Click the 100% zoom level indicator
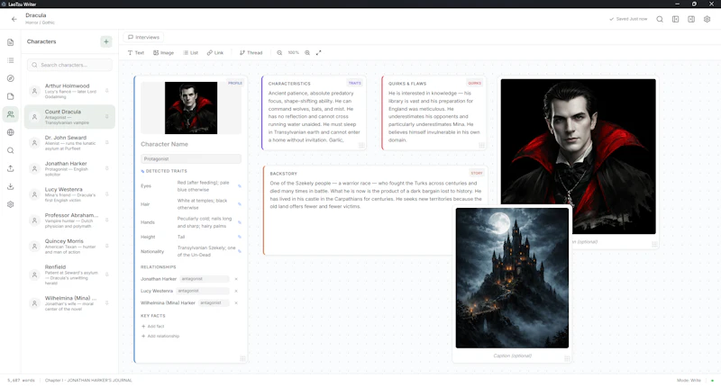The image size is (721, 387). point(294,53)
